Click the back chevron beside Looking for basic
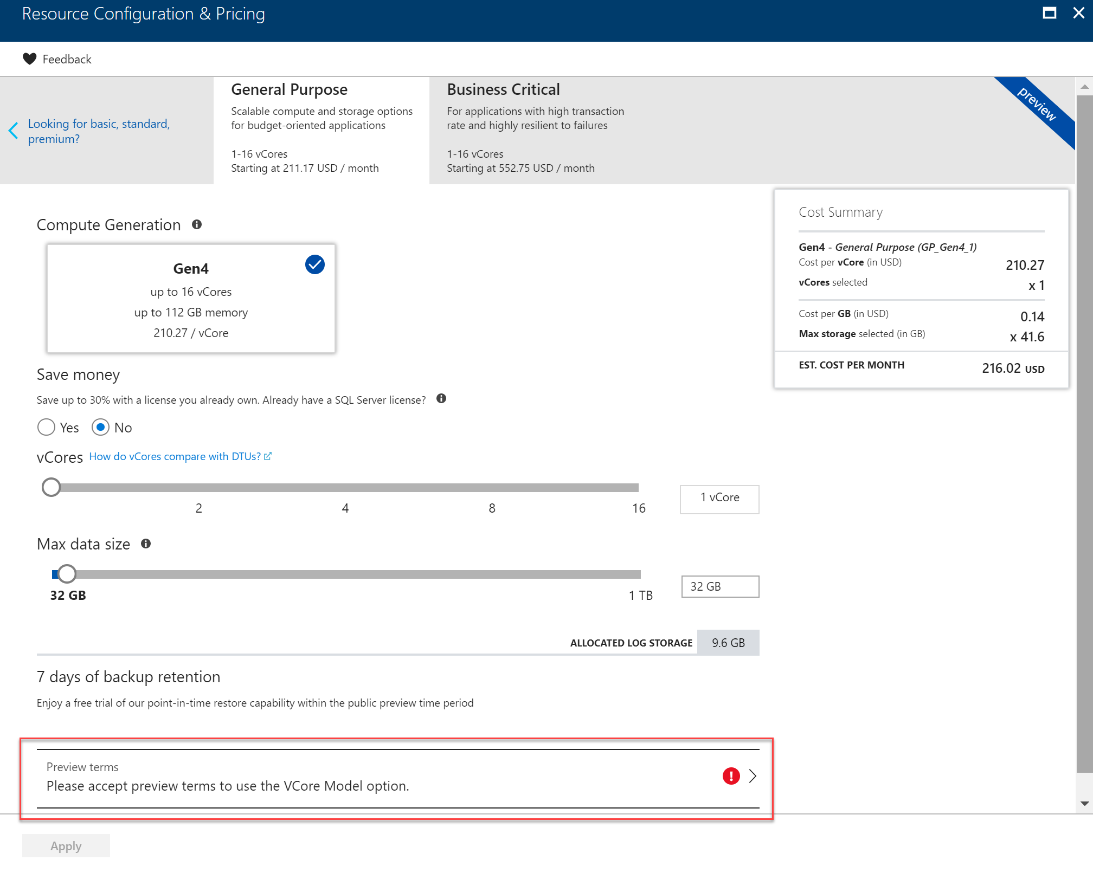Screen dimensions: 1093x873 pos(14,131)
